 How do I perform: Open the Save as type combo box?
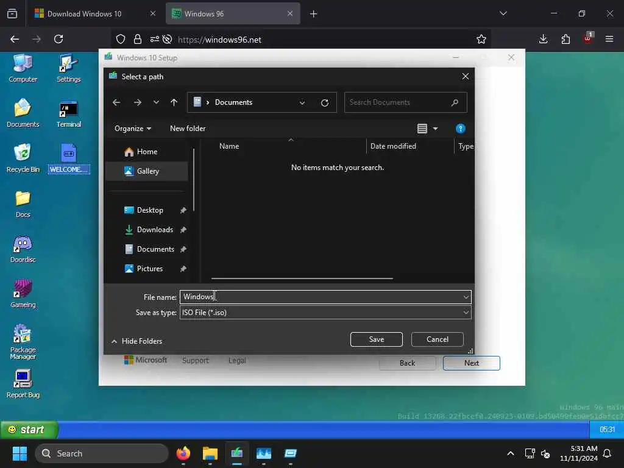point(325,313)
